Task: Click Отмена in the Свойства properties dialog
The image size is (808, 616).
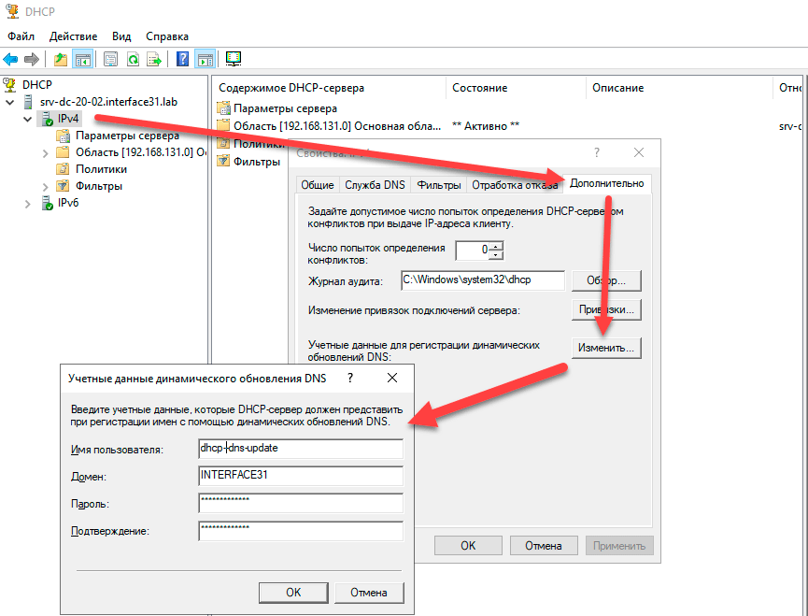Action: 544,545
